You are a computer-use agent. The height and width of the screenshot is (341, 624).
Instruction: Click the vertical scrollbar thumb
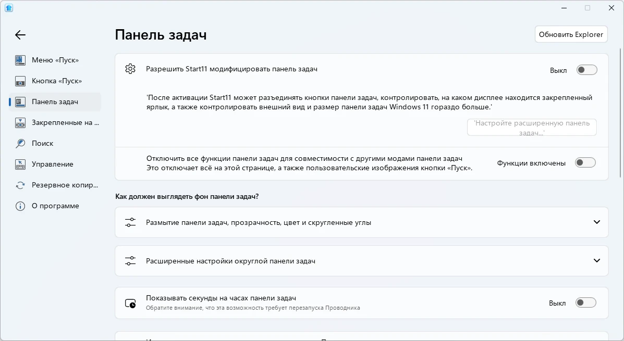(620, 112)
